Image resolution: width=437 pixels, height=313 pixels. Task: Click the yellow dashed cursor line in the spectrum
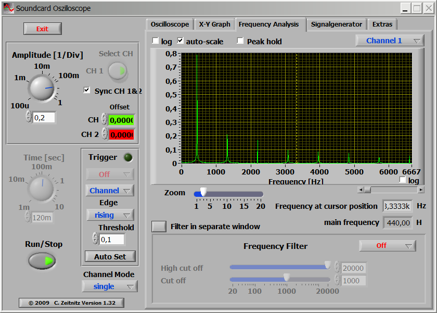(297, 108)
